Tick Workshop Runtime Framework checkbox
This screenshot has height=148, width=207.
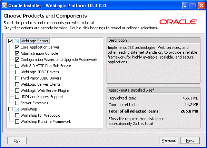coord(17,121)
